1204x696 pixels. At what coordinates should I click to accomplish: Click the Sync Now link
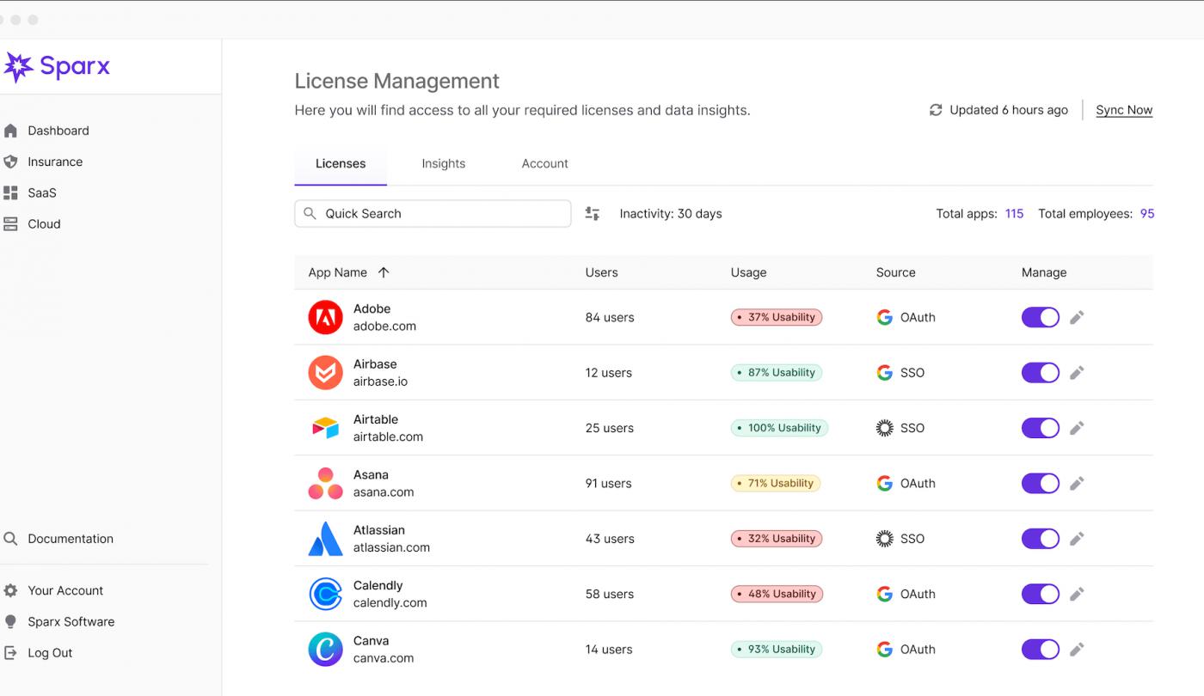[1124, 110]
